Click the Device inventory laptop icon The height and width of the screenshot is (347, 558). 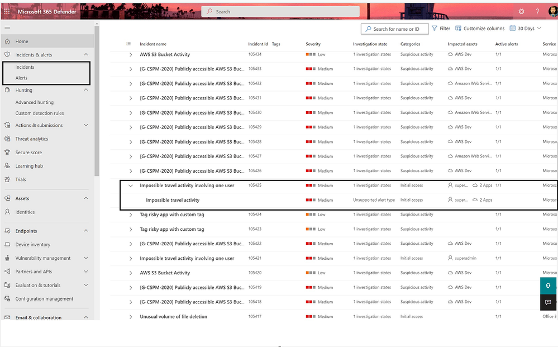coord(7,245)
